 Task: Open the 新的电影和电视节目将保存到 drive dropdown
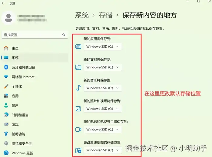(103, 129)
